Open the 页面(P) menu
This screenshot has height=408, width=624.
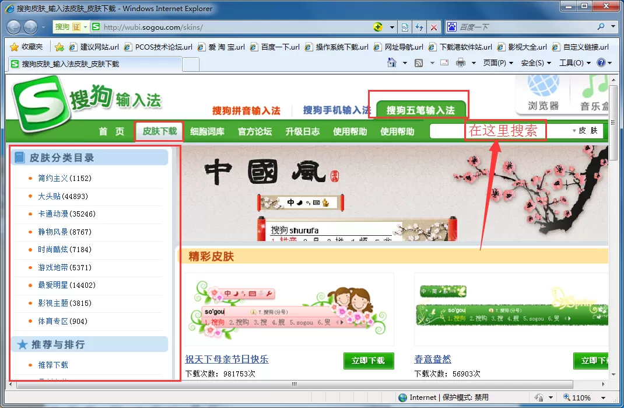pyautogui.click(x=498, y=63)
